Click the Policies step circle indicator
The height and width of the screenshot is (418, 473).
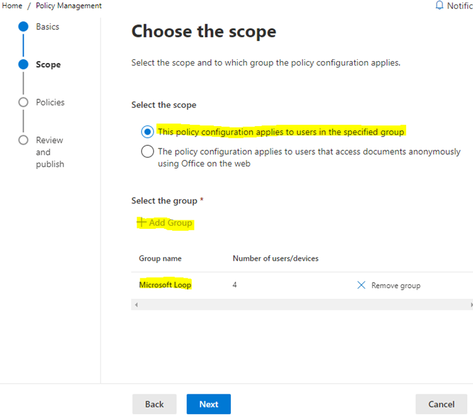point(23,102)
